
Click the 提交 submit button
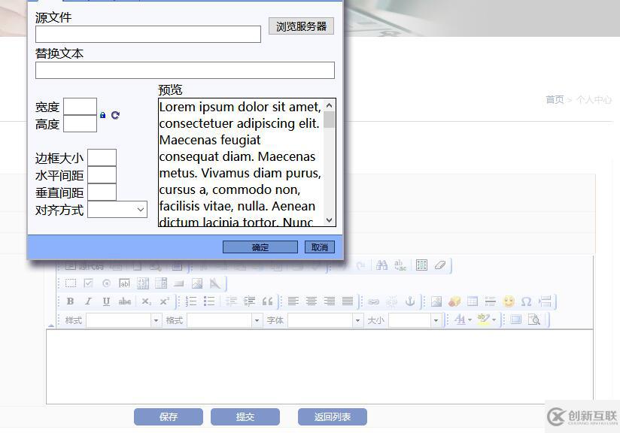coord(245,416)
